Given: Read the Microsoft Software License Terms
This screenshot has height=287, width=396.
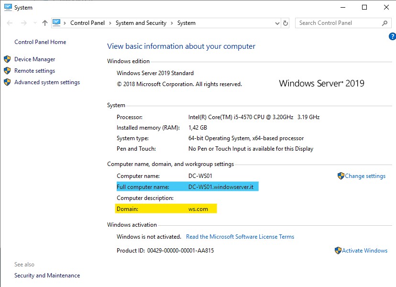Looking at the screenshot, I should pyautogui.click(x=240, y=237).
